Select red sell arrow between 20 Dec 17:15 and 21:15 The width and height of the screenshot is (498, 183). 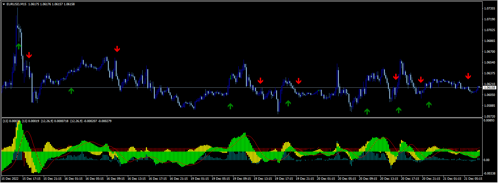421,80
